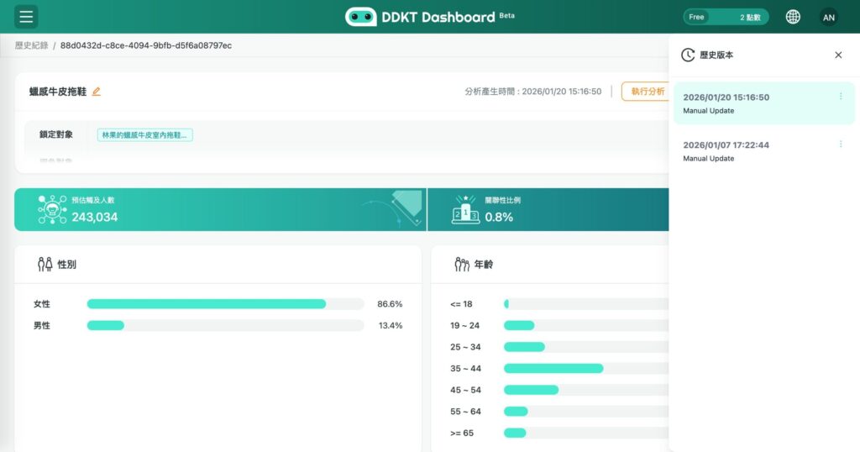Click the 女性 86.6% progress bar

point(225,304)
